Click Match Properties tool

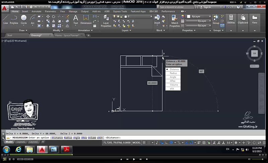click(x=175, y=21)
